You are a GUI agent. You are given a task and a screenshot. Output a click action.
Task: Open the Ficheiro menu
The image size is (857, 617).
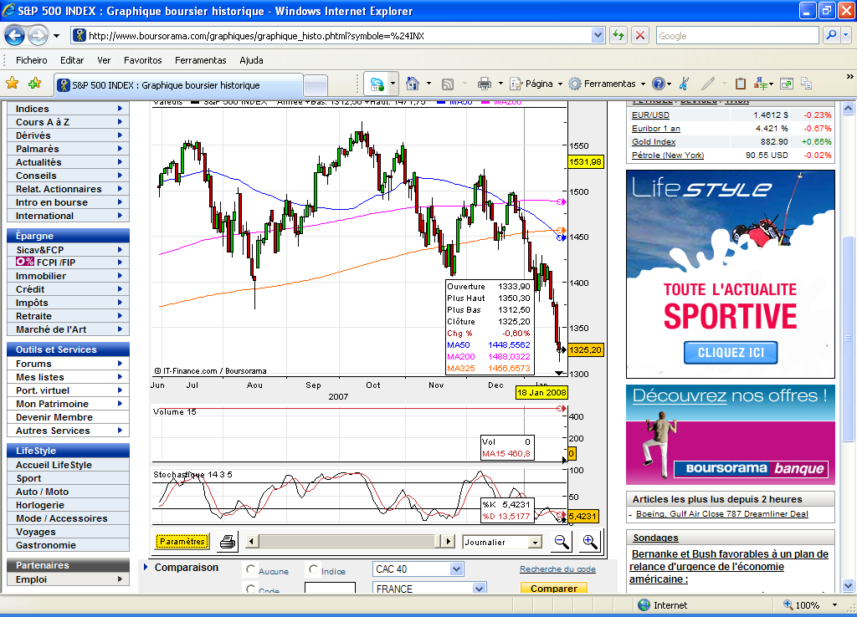point(31,60)
